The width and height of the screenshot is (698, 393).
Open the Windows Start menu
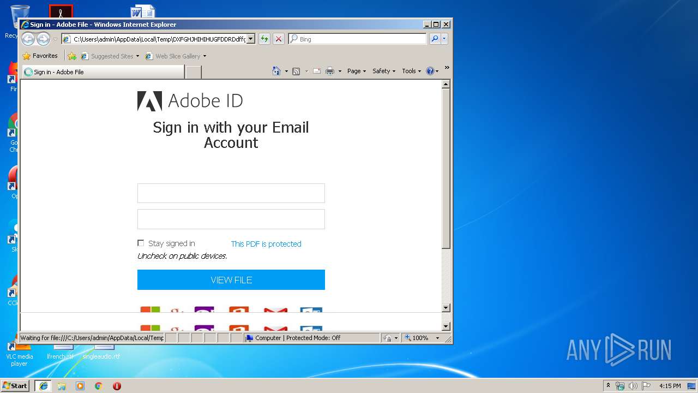(x=15, y=385)
